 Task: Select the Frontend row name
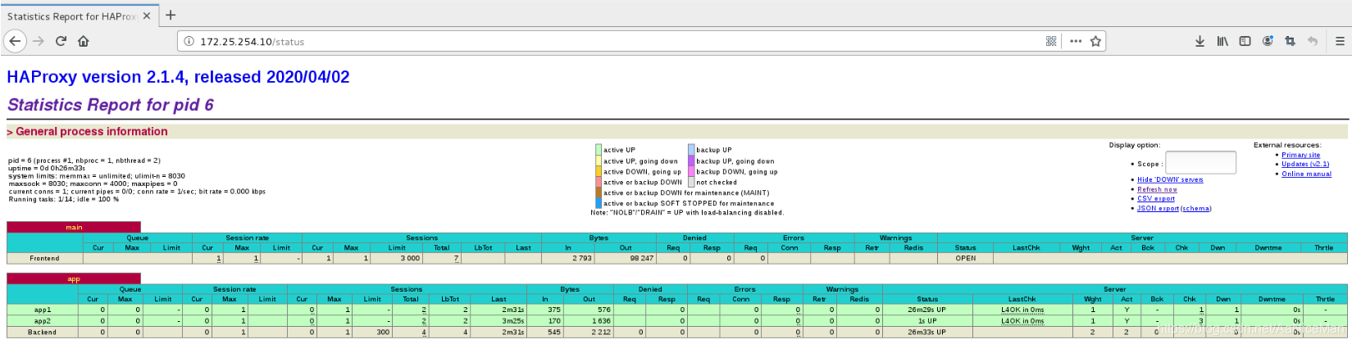pyautogui.click(x=44, y=258)
